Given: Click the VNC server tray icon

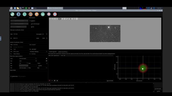Looking at the screenshot, I should click(x=148, y=8).
